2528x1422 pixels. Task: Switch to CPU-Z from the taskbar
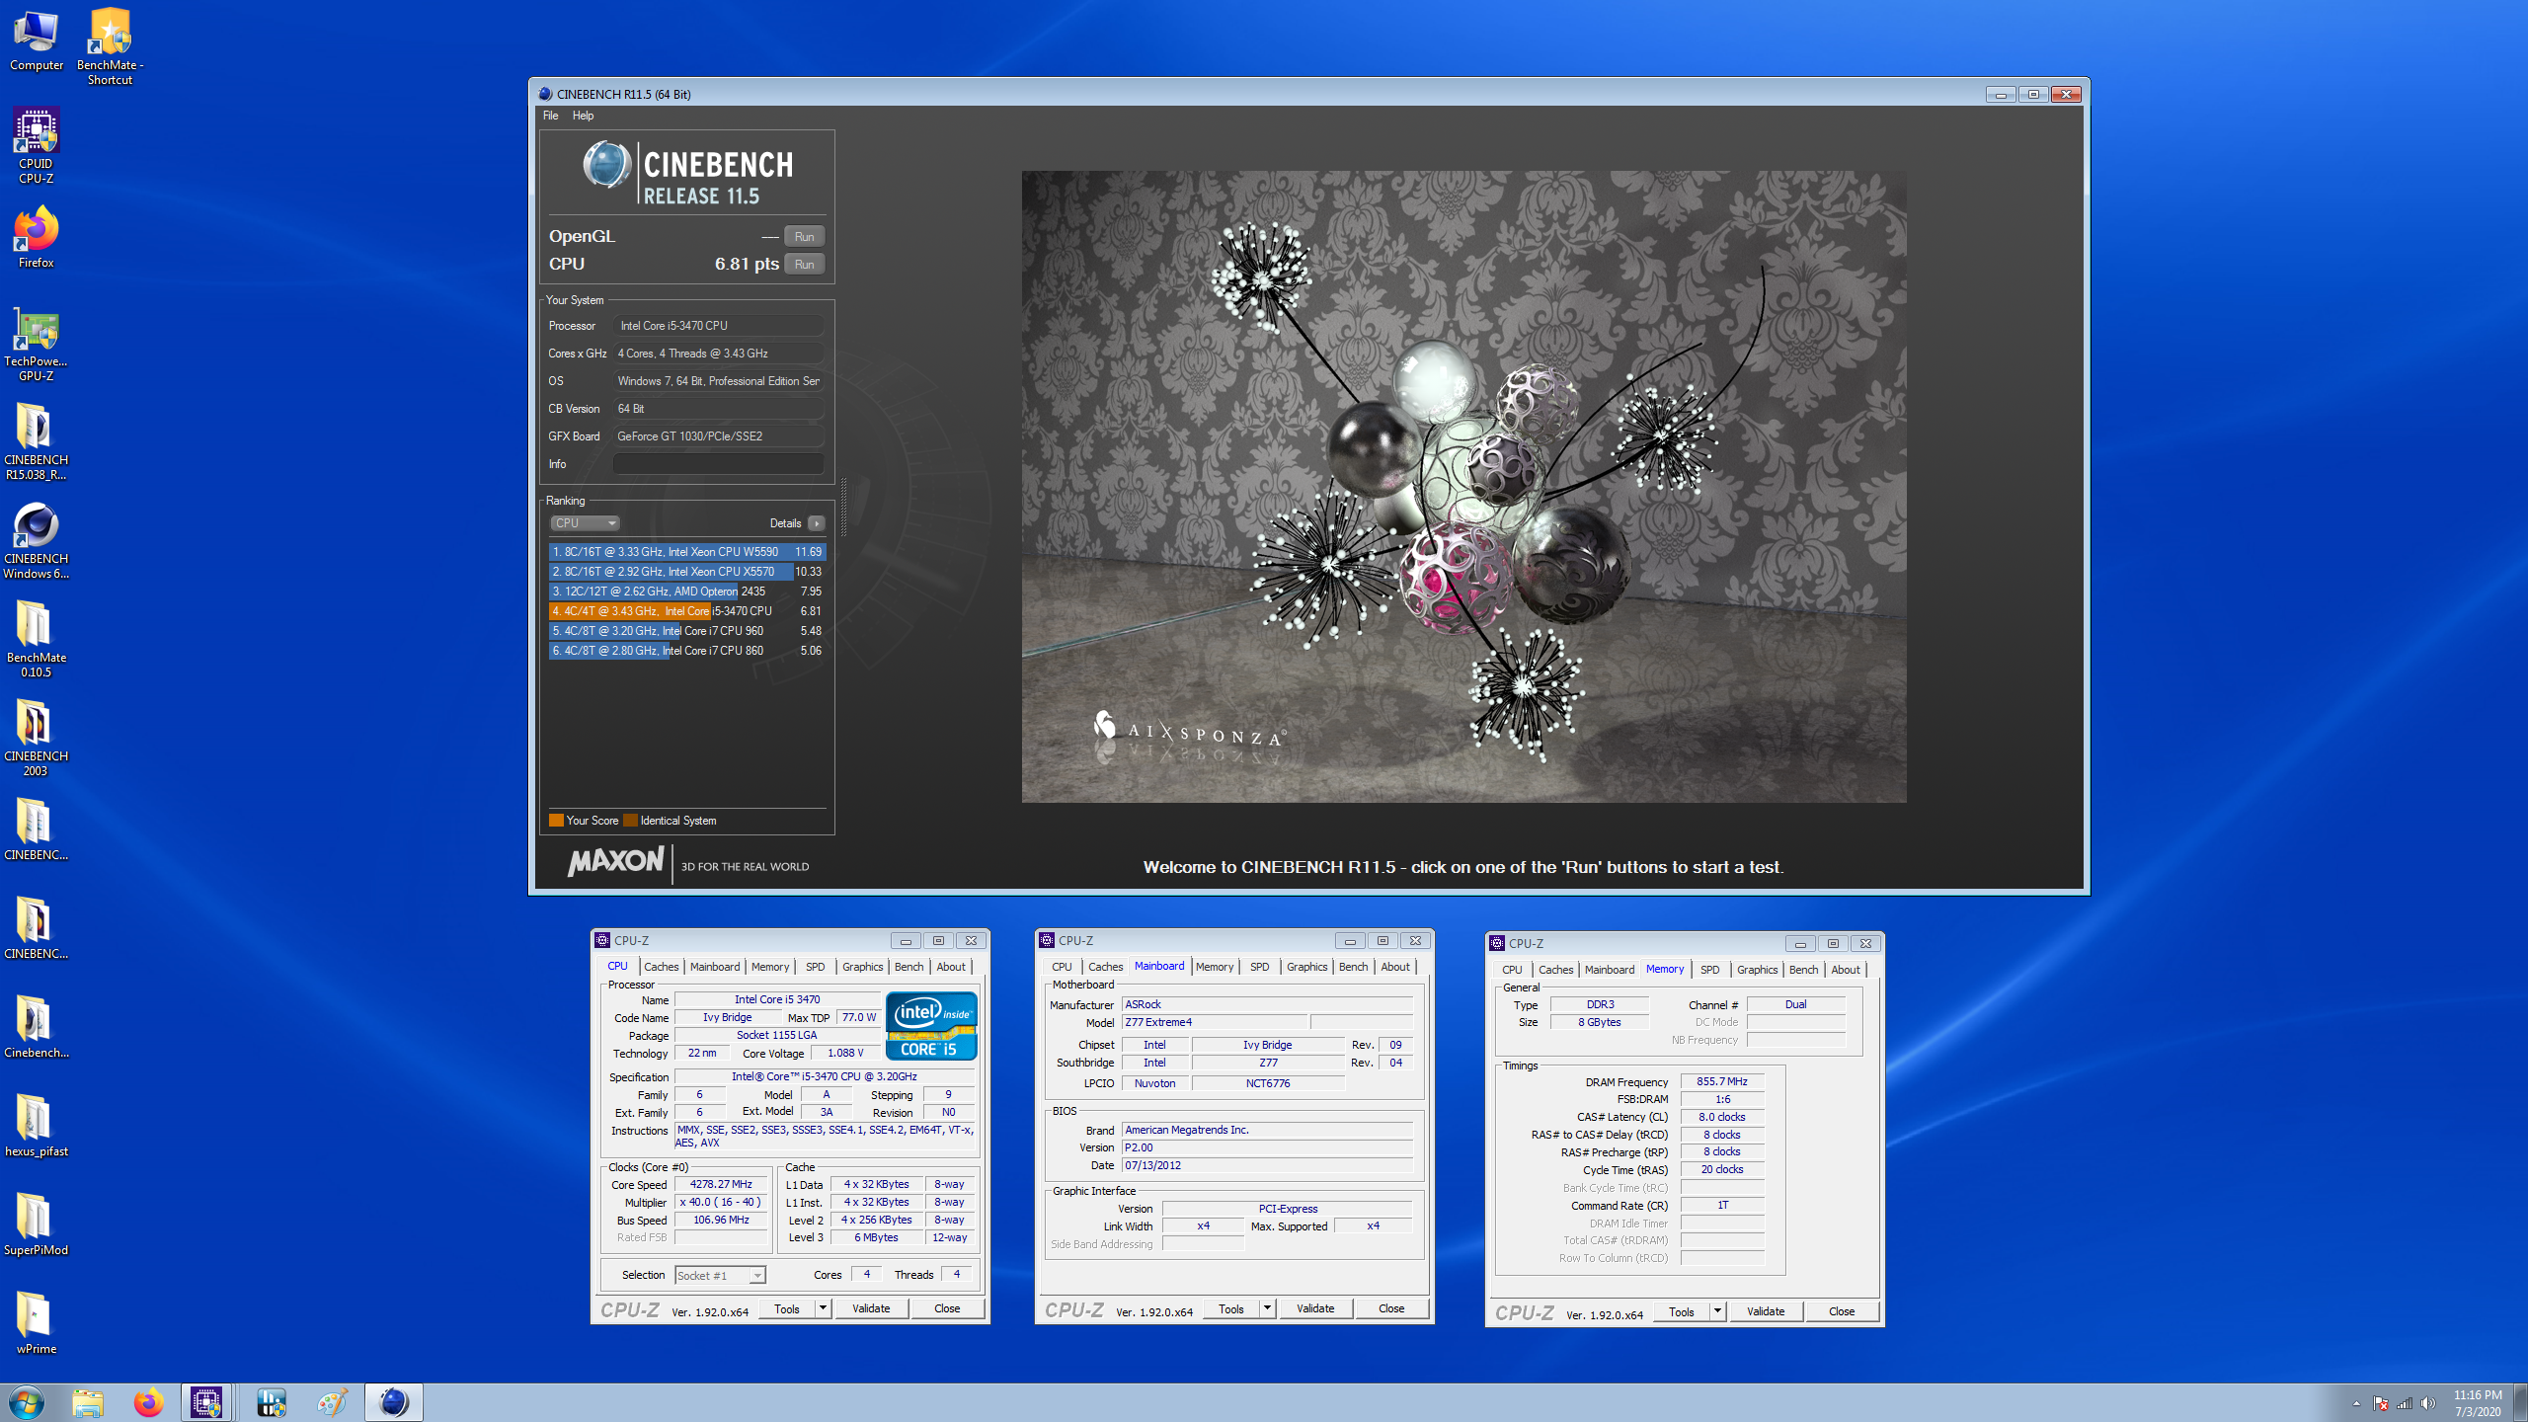[x=206, y=1402]
